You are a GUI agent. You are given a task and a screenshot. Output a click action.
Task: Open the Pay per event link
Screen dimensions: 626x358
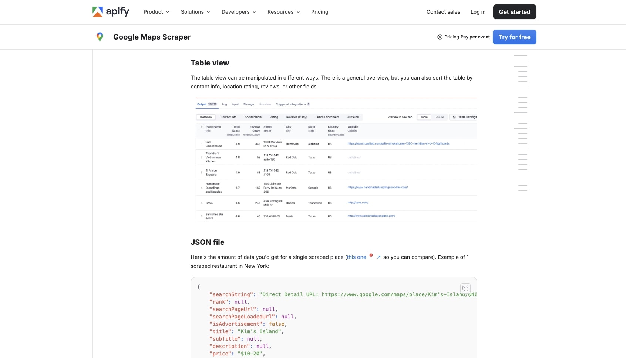pyautogui.click(x=475, y=37)
